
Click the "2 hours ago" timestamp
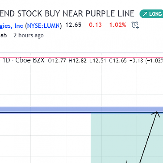29,36
